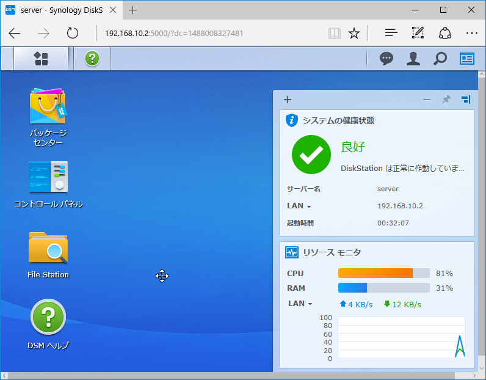Select the server - Synology DiskStation tab
486x380 pixels.
click(61, 10)
